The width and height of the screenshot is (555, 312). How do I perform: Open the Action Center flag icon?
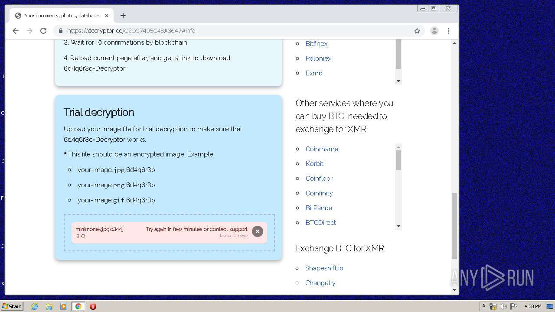point(514,306)
